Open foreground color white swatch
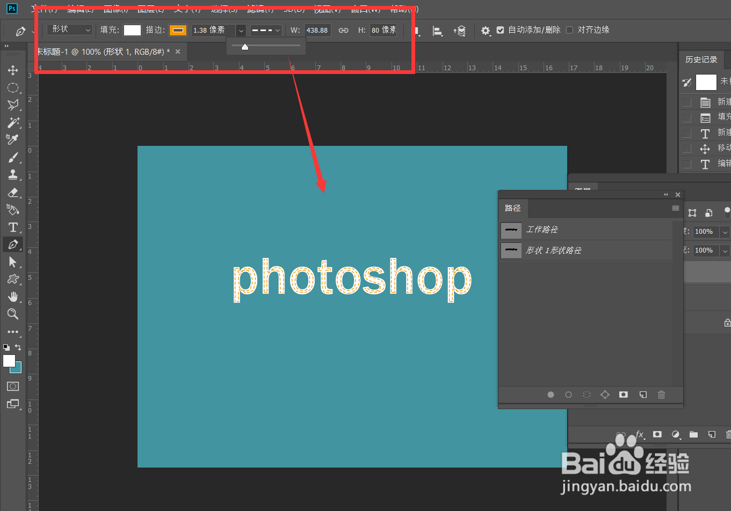Image resolution: width=731 pixels, height=511 pixels. [x=9, y=361]
